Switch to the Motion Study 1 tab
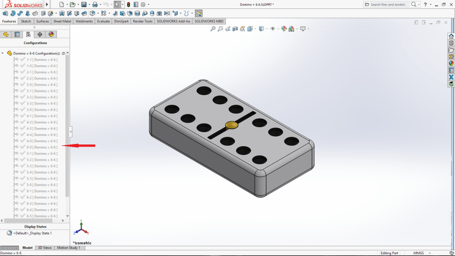The height and width of the screenshot is (256, 455). click(69, 248)
